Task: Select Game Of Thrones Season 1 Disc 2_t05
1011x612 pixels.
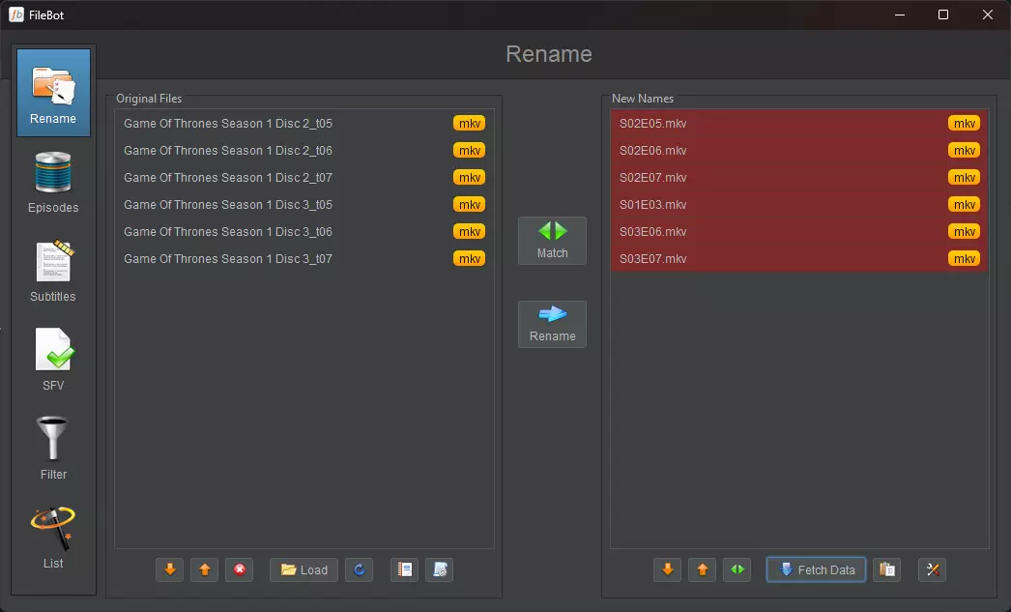Action: [x=304, y=123]
